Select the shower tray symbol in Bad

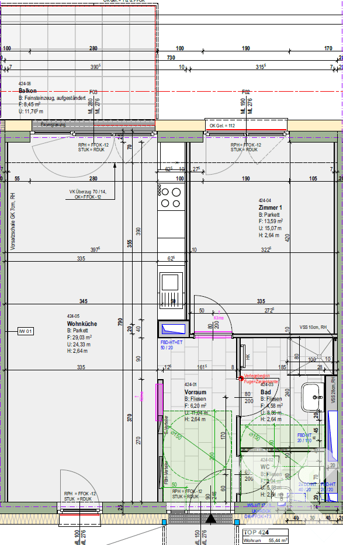tap(311, 356)
